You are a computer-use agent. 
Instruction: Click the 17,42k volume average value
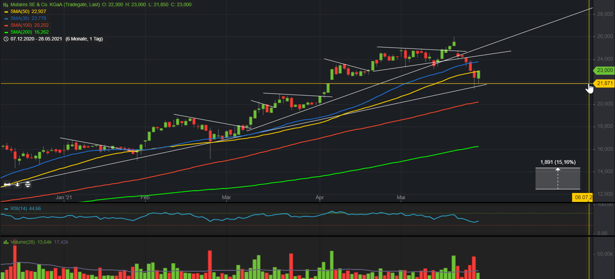pos(61,242)
